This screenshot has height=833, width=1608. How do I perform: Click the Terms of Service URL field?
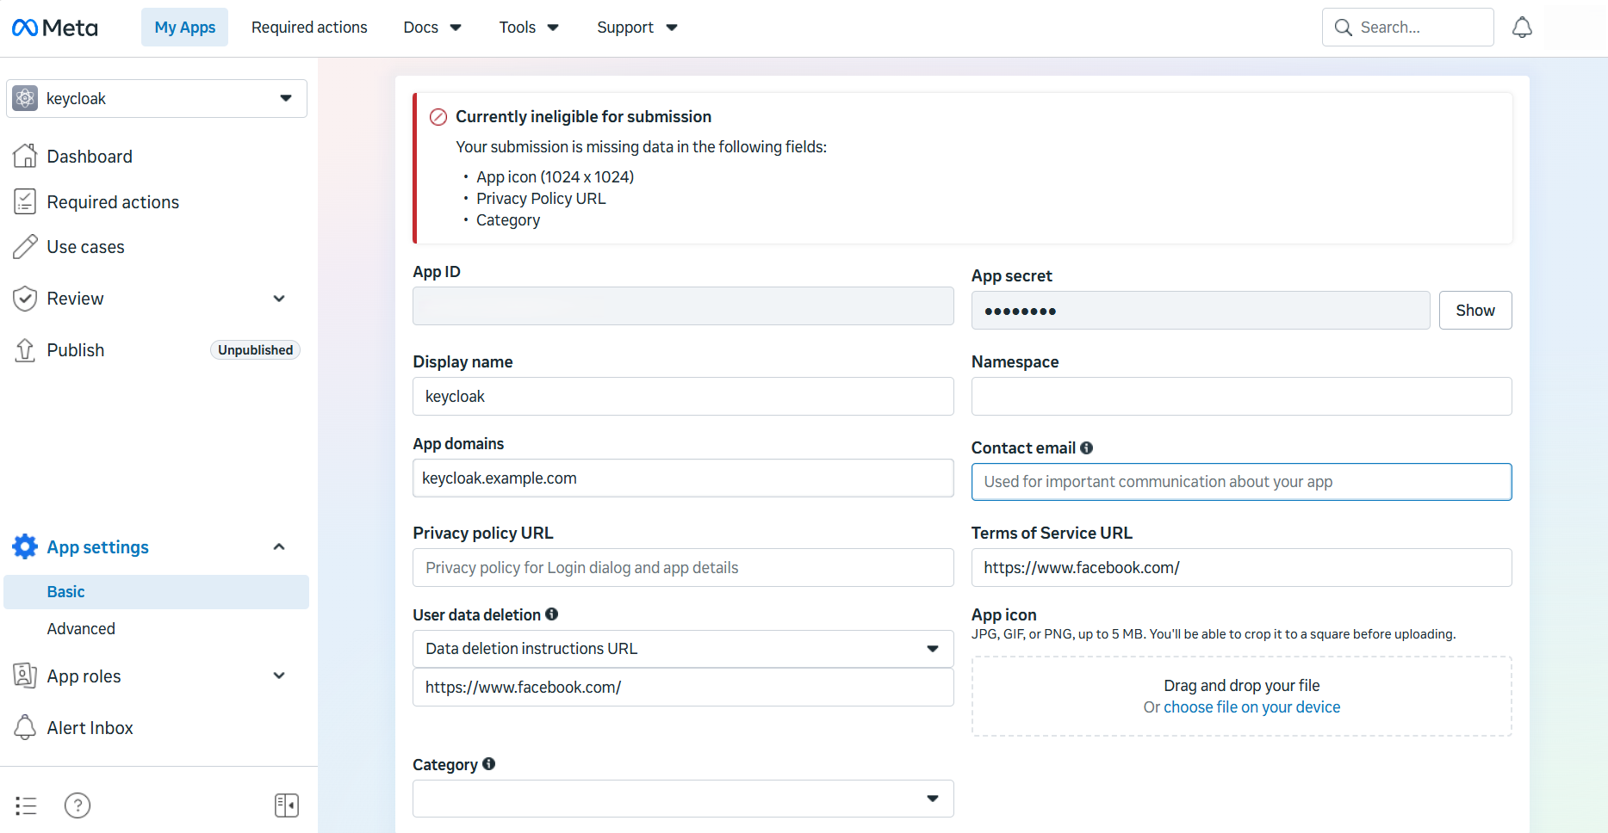pyautogui.click(x=1241, y=568)
